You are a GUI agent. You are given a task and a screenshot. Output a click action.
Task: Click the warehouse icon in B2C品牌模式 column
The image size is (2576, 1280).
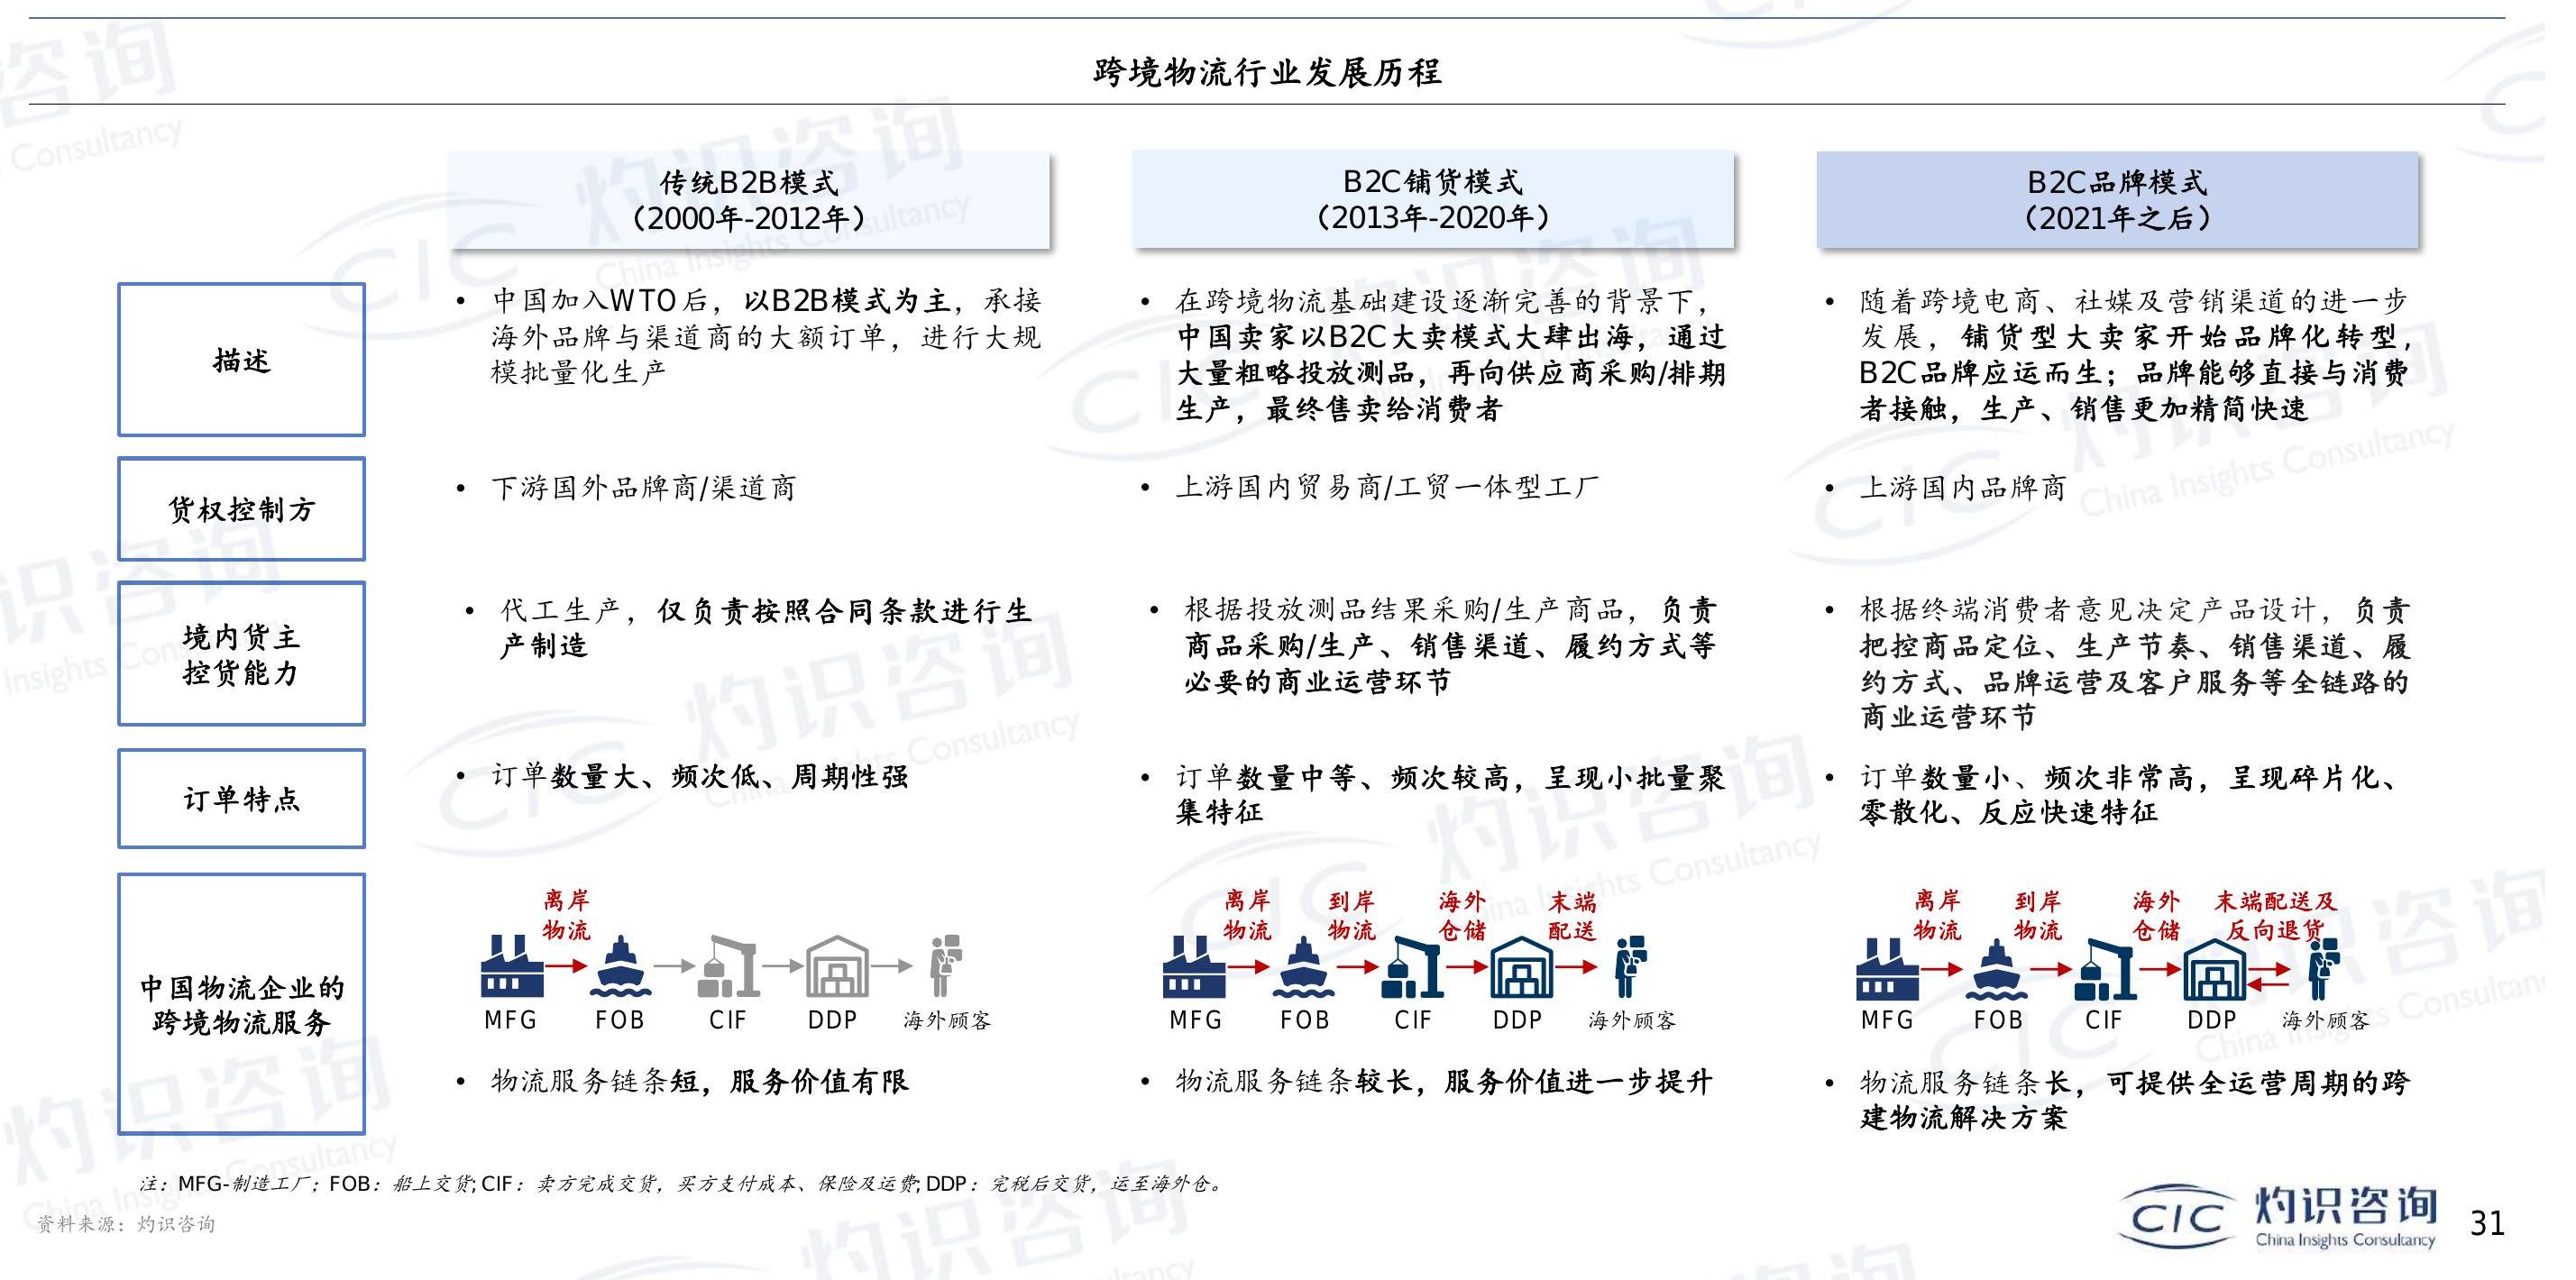(2214, 968)
